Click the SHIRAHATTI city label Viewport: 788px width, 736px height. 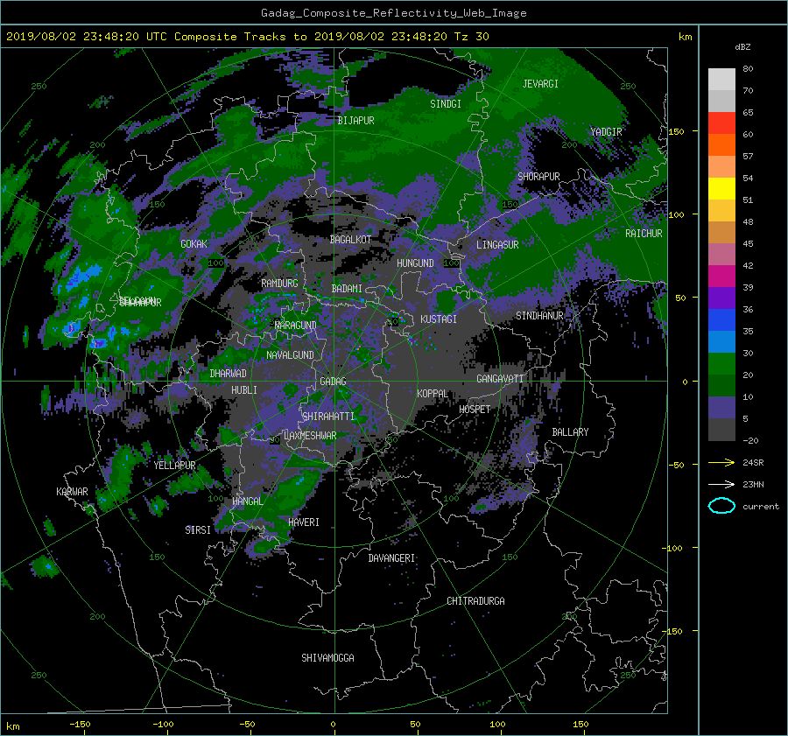(x=328, y=417)
